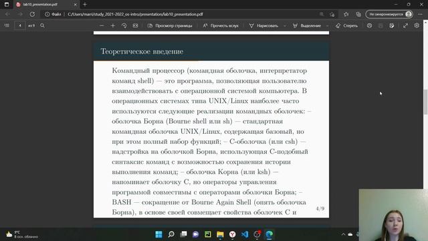The width and height of the screenshot is (428, 241).
Task: Activate the Выделение highlight tool
Action: (x=307, y=25)
